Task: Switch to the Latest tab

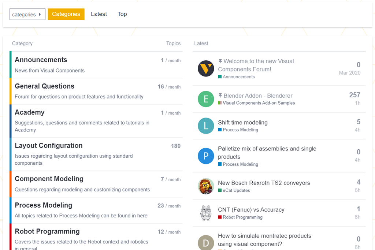Action: [x=99, y=14]
